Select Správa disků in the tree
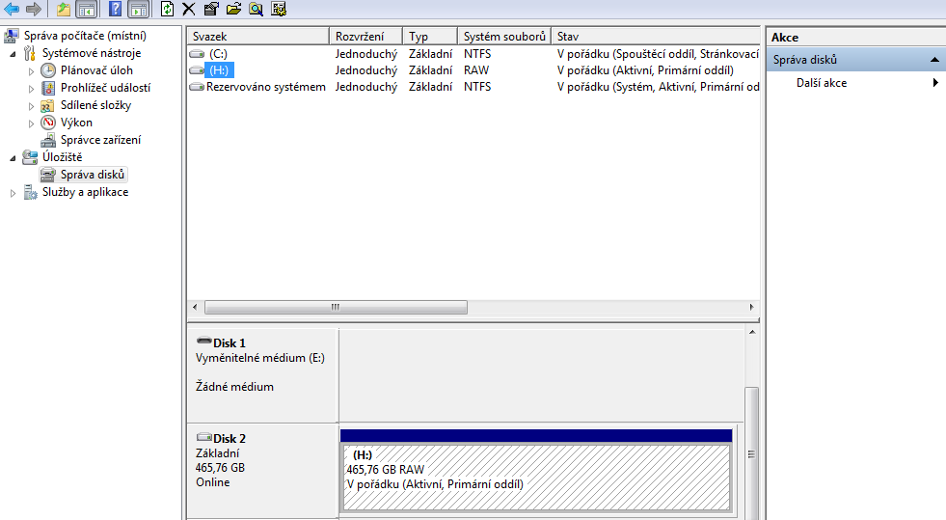This screenshot has height=520, width=946. (93, 175)
